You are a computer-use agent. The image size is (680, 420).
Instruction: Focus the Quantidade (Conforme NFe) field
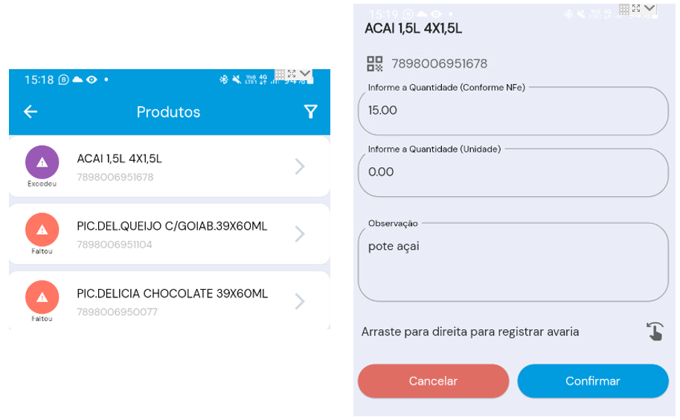coord(513,111)
